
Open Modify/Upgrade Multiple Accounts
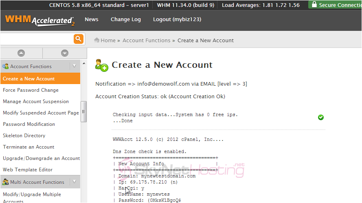32,197
